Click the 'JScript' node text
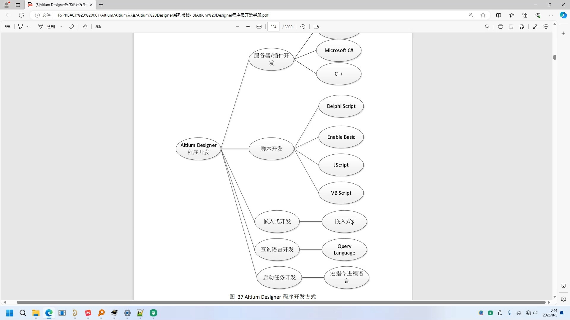This screenshot has height=320, width=570. 341,165
